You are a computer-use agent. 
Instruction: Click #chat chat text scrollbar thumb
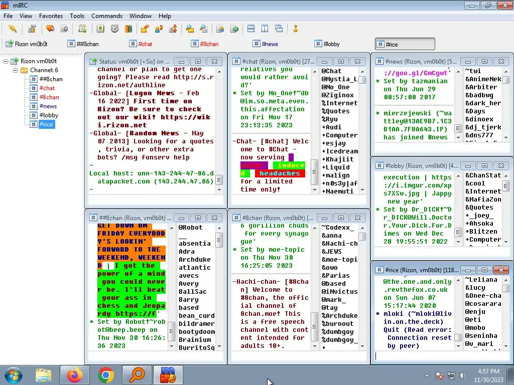click(x=314, y=171)
